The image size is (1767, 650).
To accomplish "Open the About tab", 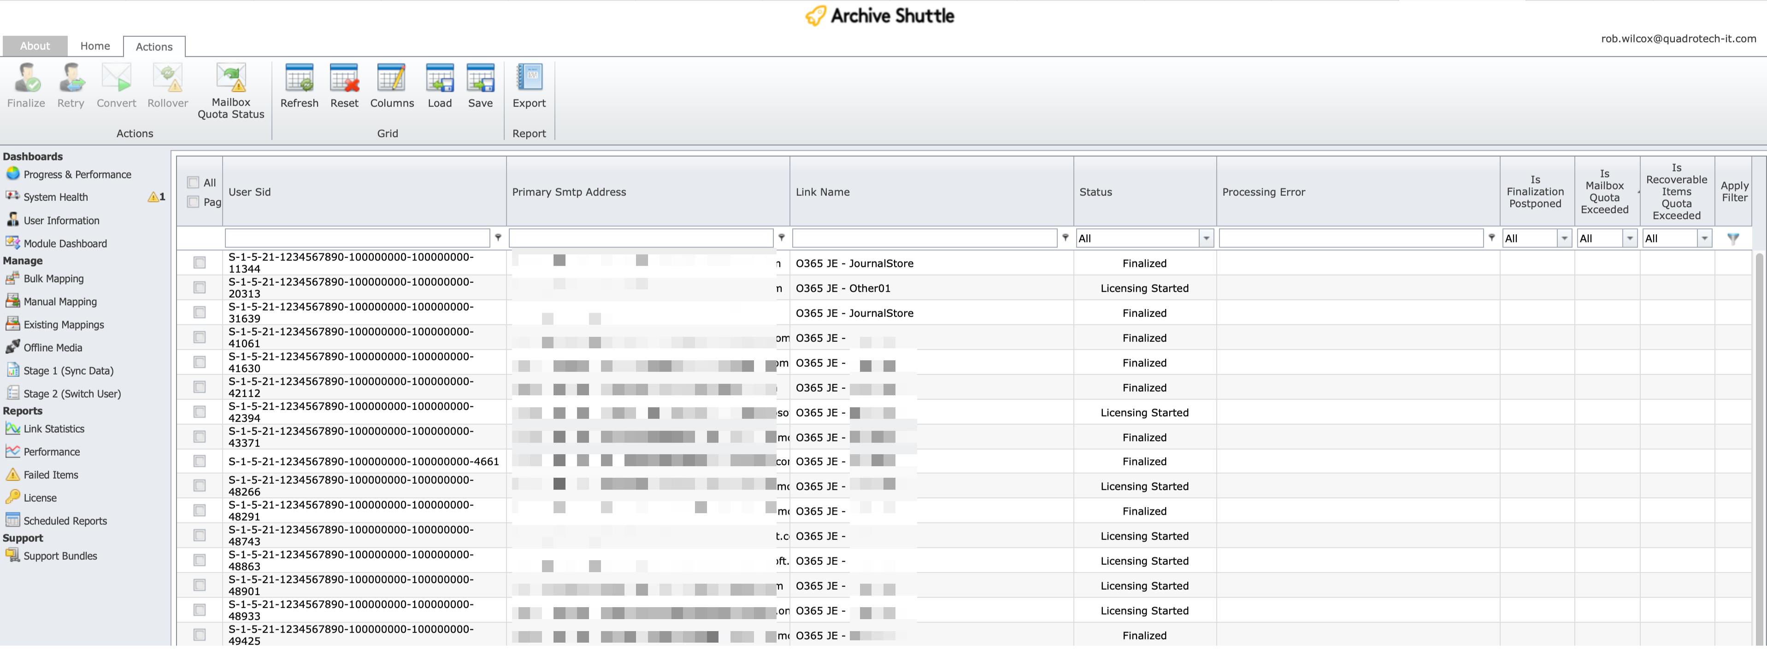I will pyautogui.click(x=34, y=46).
